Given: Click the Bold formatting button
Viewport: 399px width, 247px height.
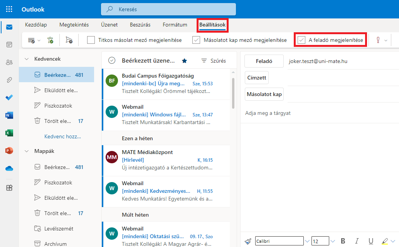Looking at the screenshot, I should point(343,241).
